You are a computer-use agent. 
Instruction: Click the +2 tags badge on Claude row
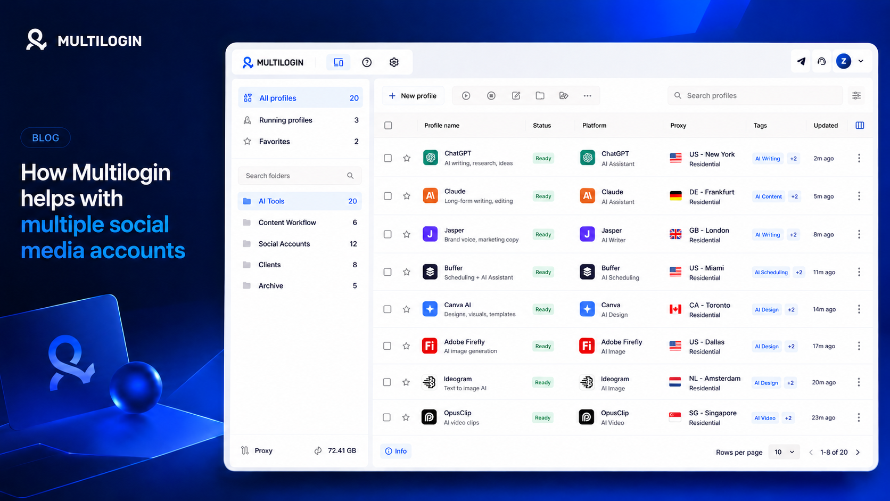point(794,196)
